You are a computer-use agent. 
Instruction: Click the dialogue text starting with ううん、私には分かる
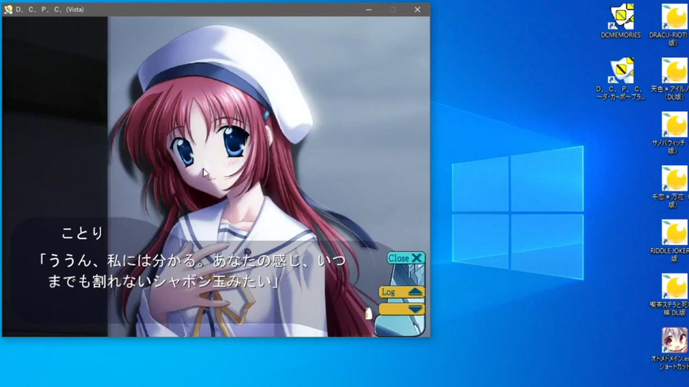click(192, 271)
